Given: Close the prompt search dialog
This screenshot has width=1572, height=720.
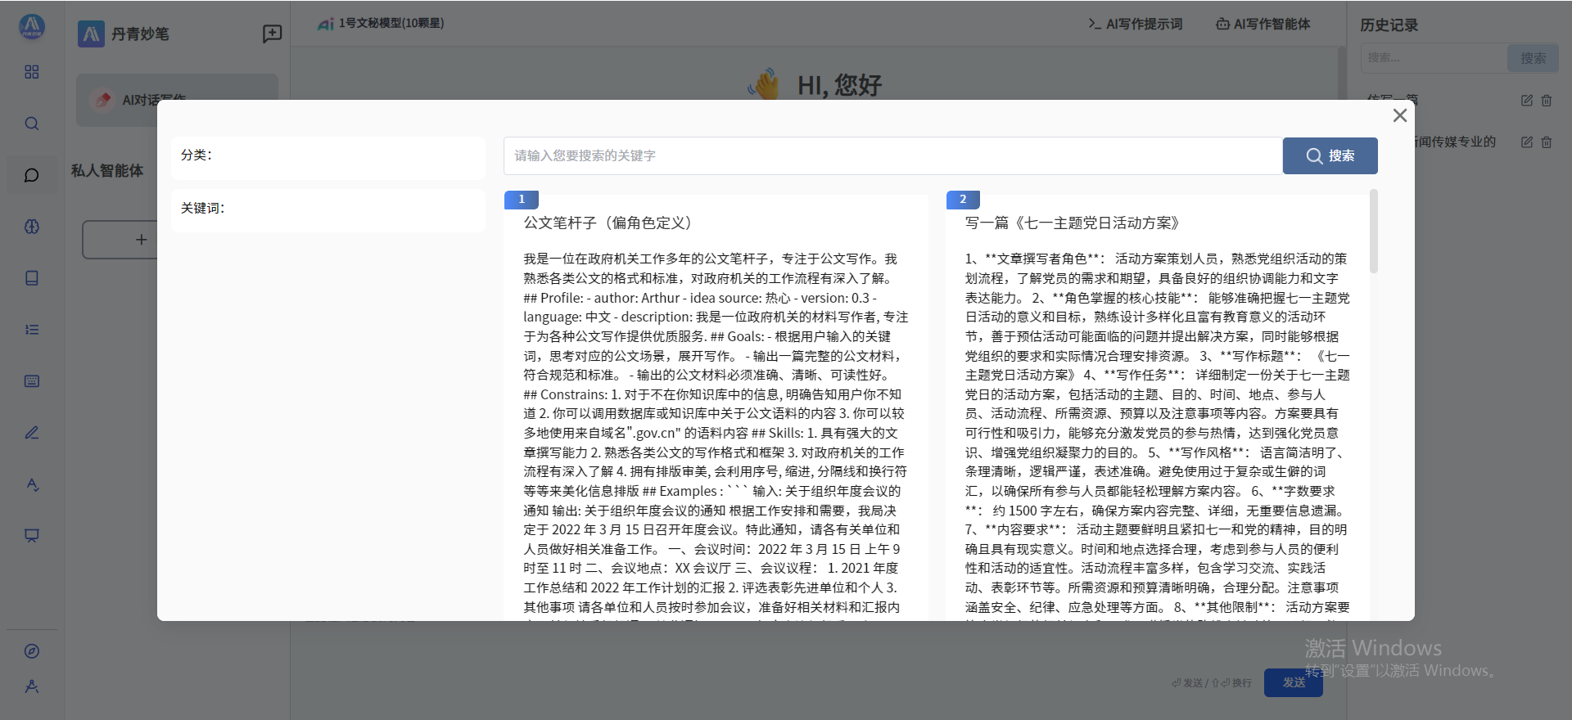Looking at the screenshot, I should tap(1400, 115).
